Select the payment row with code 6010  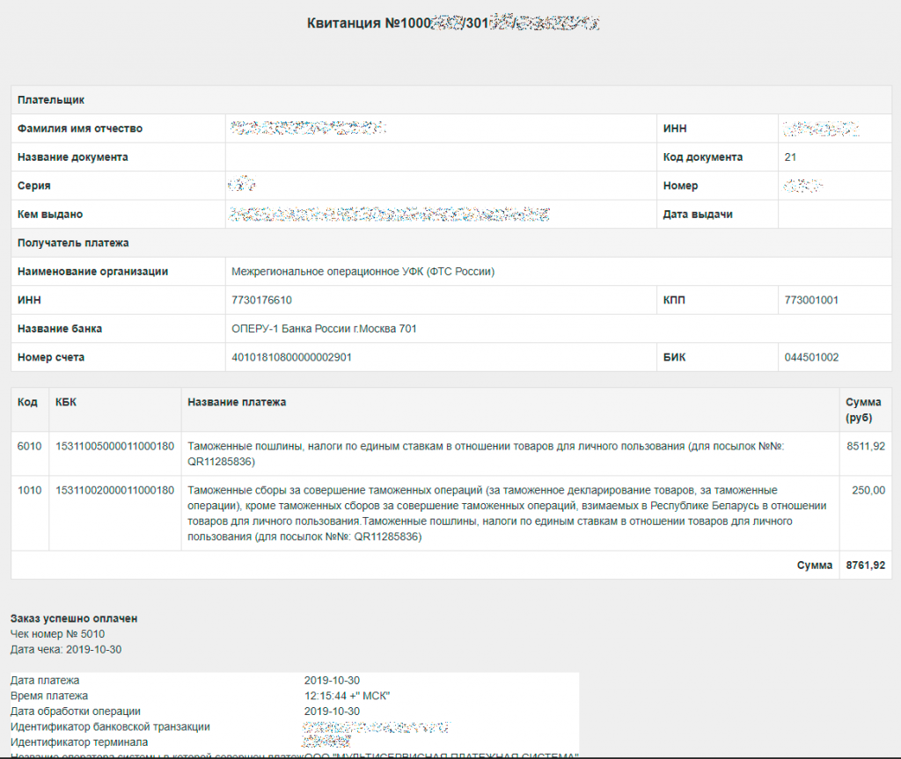coord(29,447)
